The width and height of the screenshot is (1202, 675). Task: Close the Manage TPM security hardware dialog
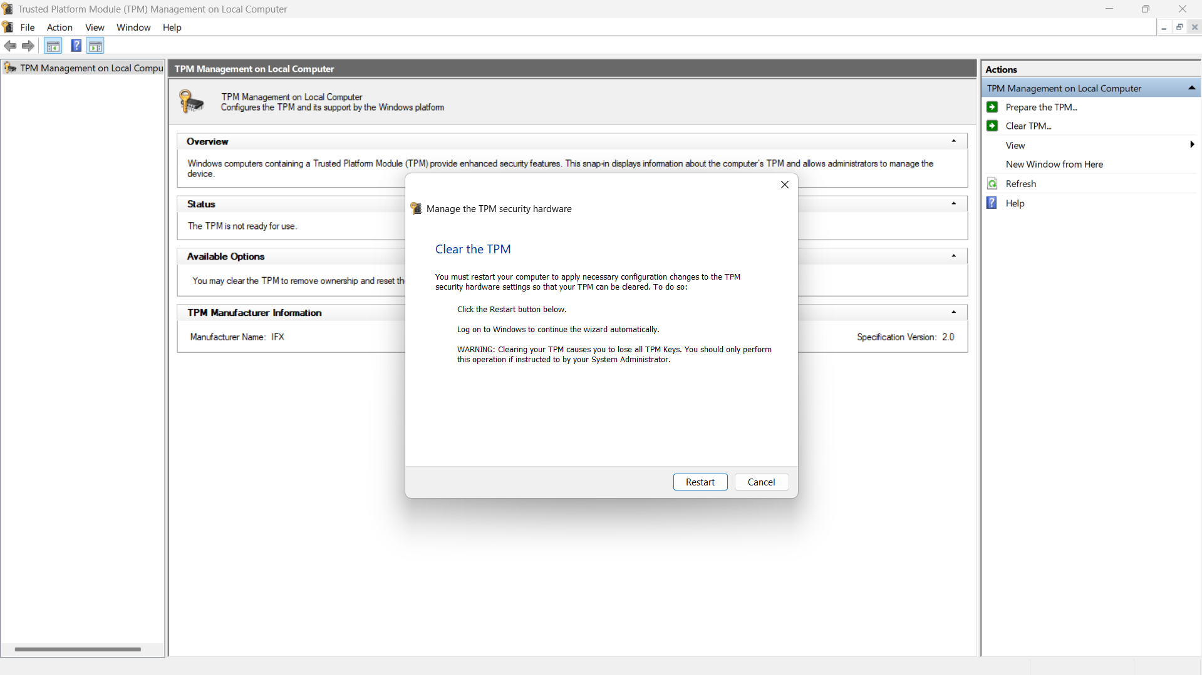784,185
